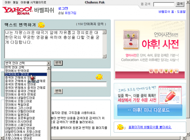Click the fish icon in the web page translation panel
The height and width of the screenshot is (140, 190).
99,77
